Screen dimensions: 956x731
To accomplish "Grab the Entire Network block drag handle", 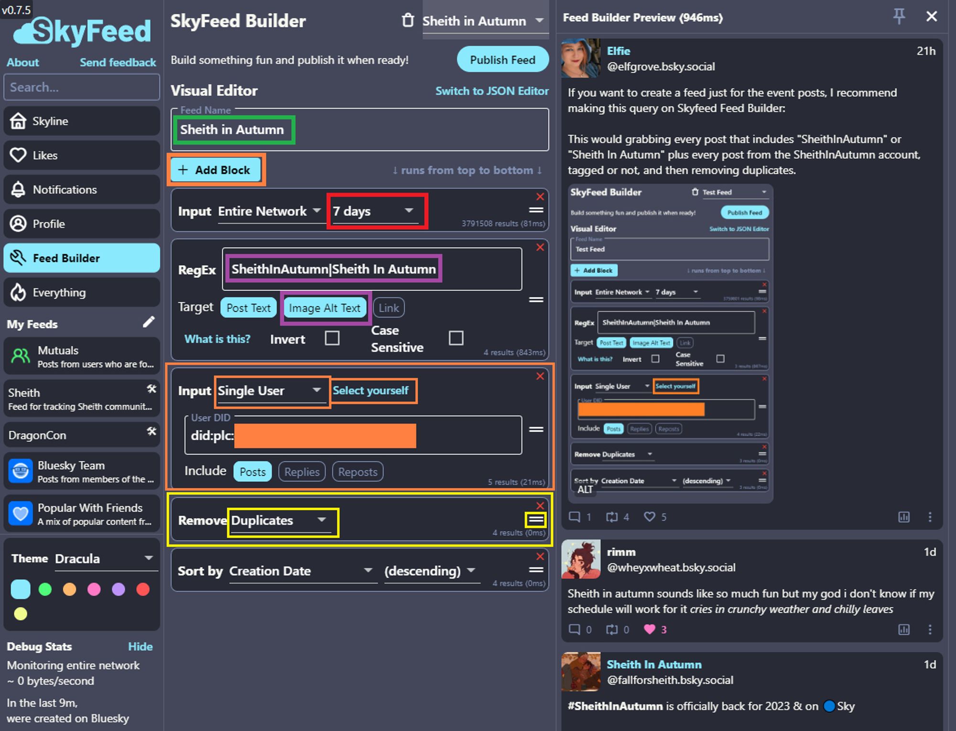I will coord(536,210).
